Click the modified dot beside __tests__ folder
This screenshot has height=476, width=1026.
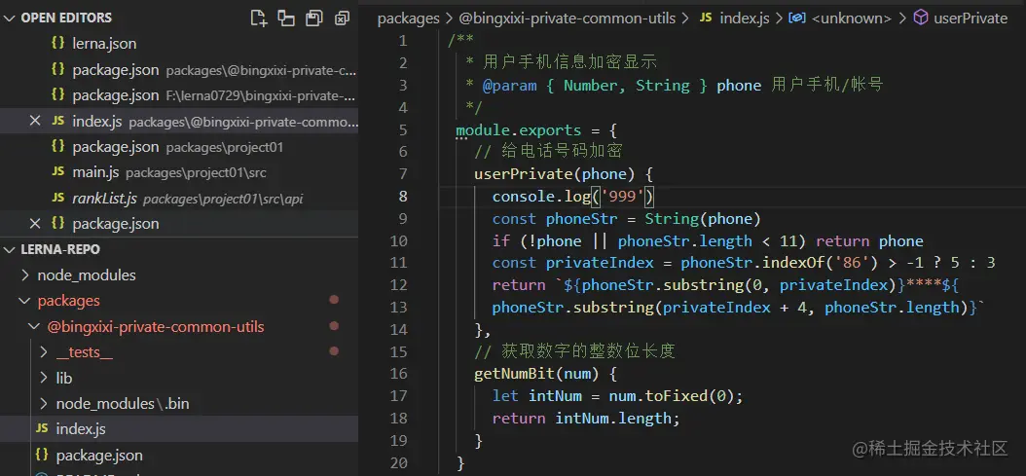[334, 351]
